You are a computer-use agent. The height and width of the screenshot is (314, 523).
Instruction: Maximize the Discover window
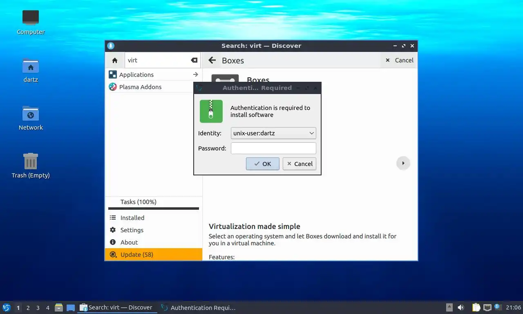[x=404, y=46]
